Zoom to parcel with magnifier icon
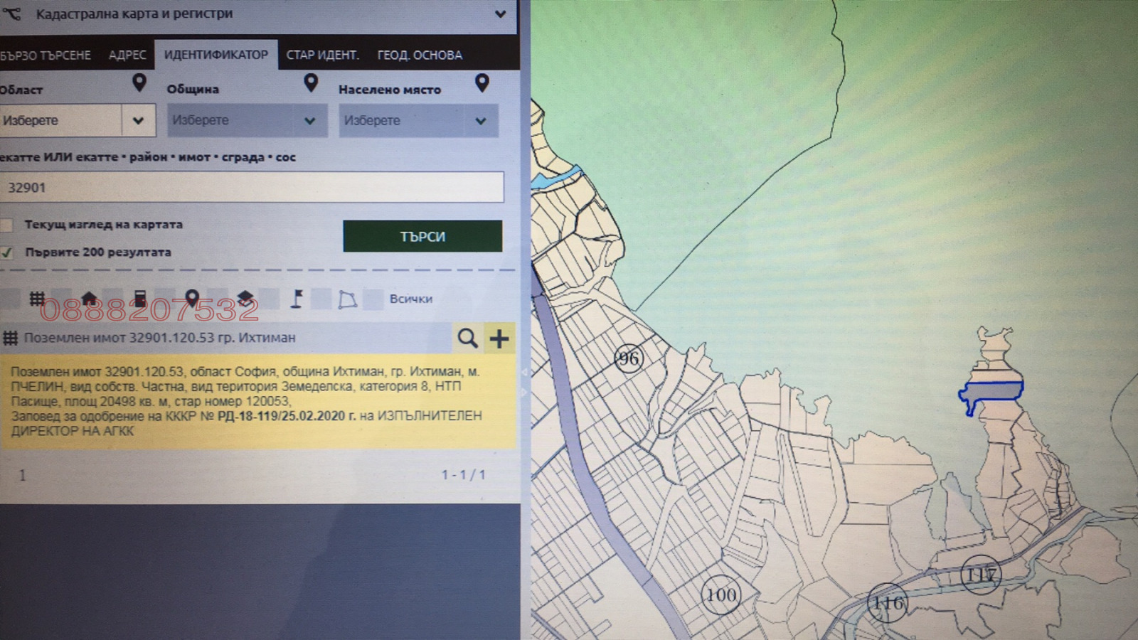 pyautogui.click(x=467, y=338)
